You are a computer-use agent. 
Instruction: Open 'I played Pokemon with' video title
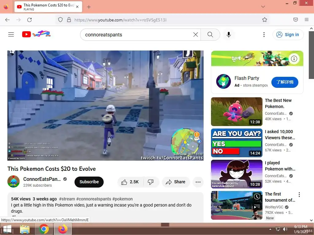(x=280, y=166)
